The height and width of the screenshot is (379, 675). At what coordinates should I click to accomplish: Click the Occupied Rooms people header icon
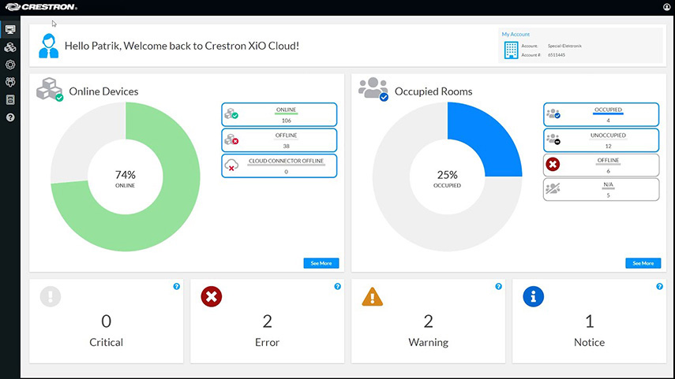373,89
